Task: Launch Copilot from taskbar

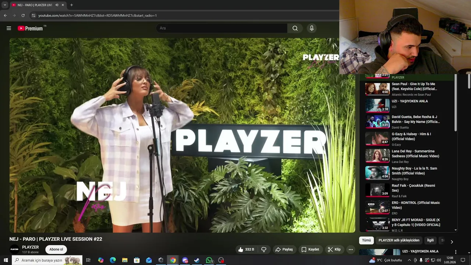Action: (x=100, y=260)
